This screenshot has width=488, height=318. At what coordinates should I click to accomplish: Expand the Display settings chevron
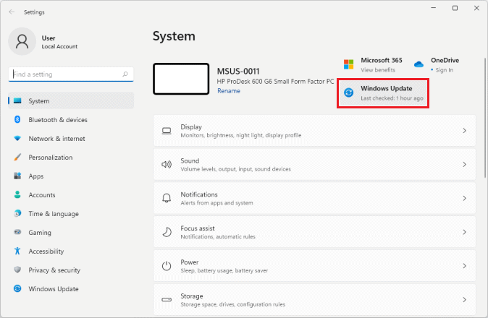[464, 131]
